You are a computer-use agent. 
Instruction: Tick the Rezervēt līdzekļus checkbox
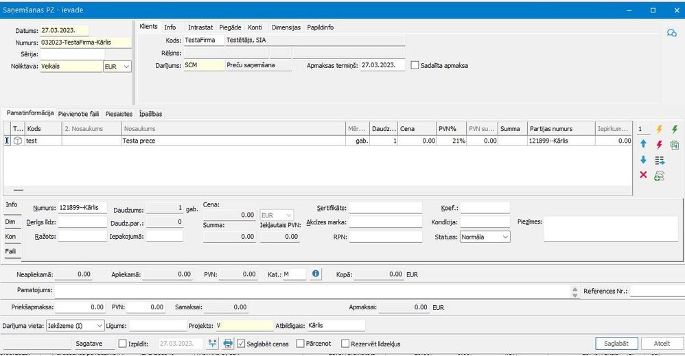(x=344, y=344)
